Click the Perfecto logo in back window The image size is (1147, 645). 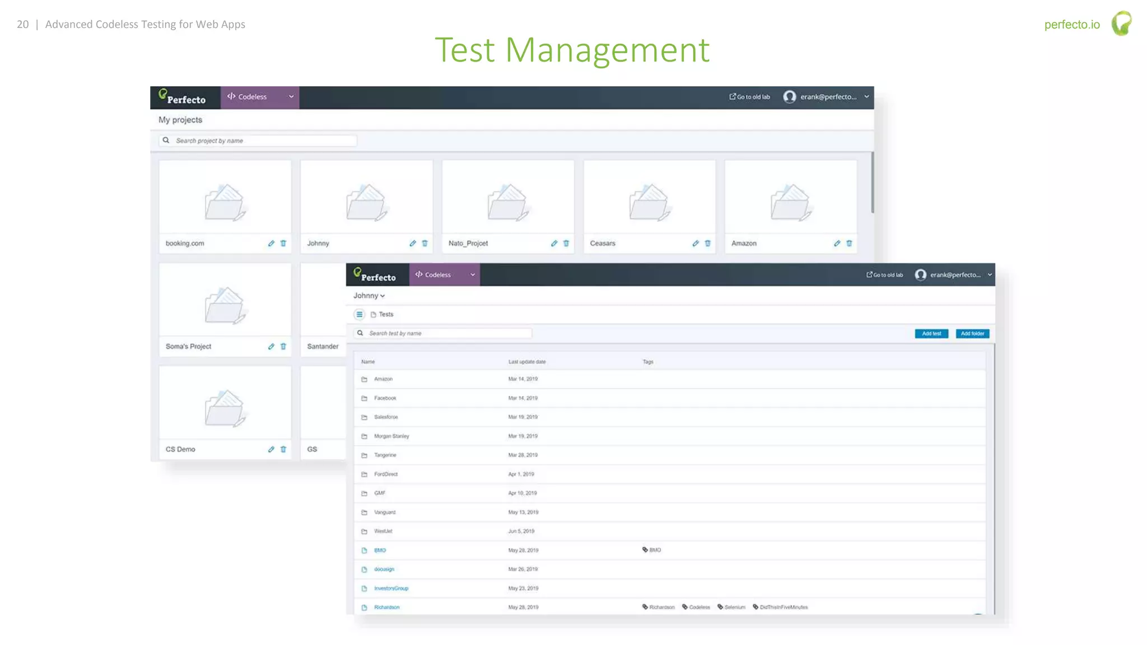click(182, 97)
